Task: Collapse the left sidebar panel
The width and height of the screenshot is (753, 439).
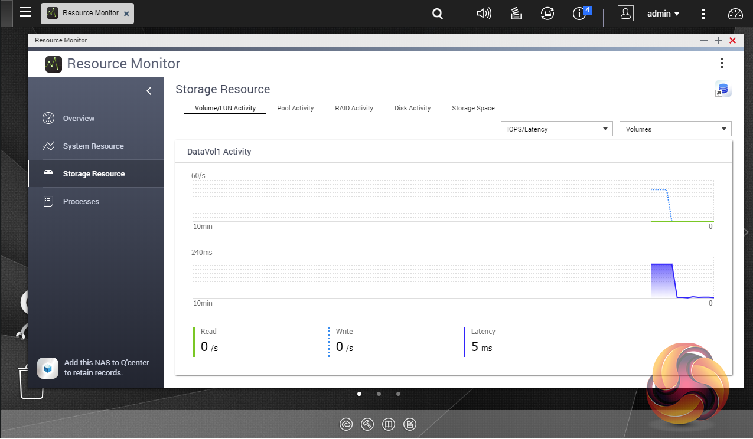Action: tap(149, 90)
